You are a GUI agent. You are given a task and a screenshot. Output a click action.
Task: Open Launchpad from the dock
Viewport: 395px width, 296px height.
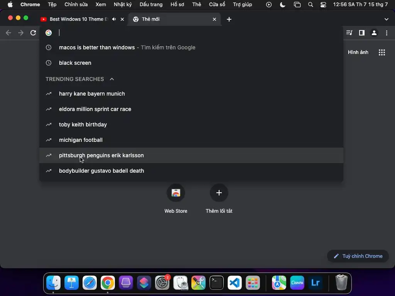point(253,283)
